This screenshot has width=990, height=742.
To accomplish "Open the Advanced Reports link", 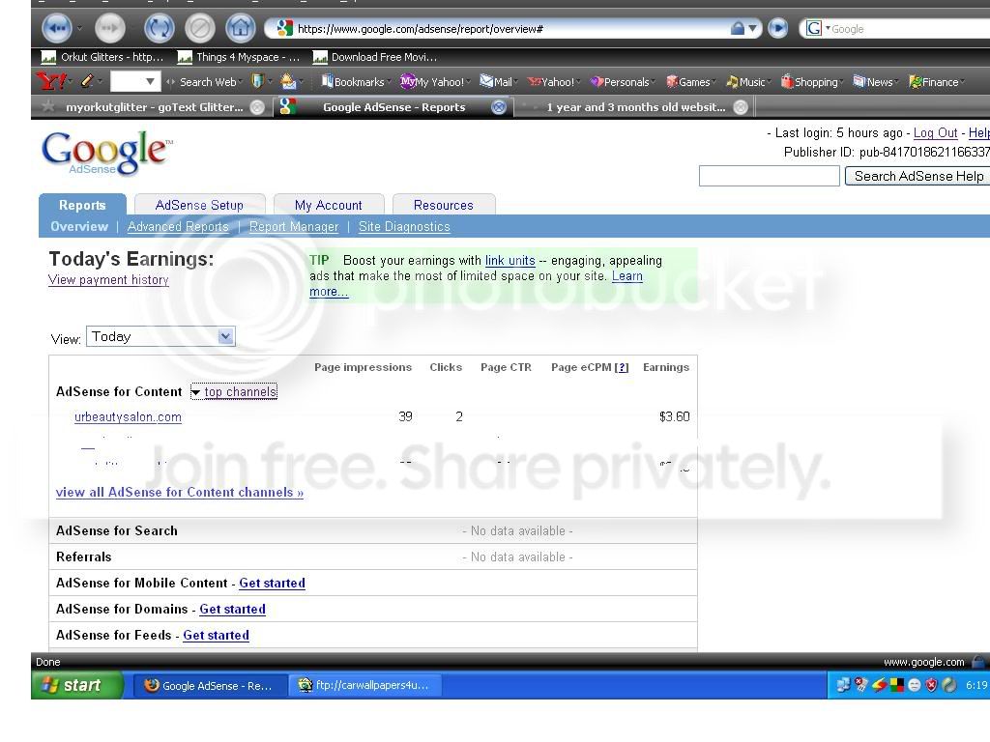I will pos(178,226).
